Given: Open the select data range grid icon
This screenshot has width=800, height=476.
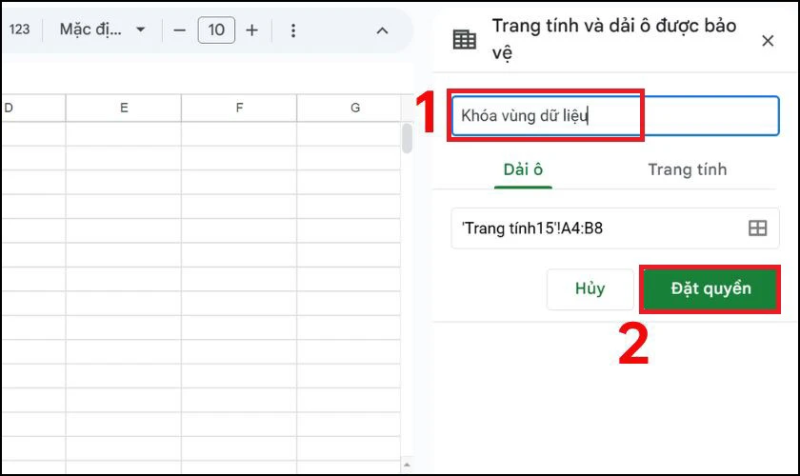Looking at the screenshot, I should pyautogui.click(x=758, y=228).
